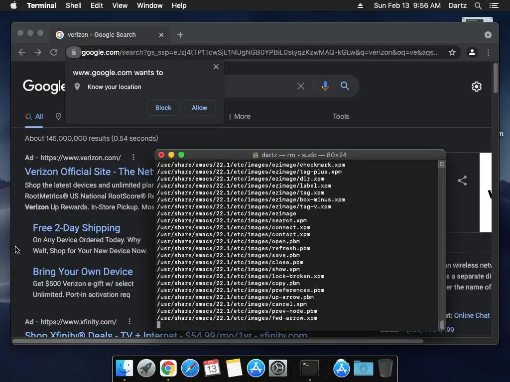Open the Terminal app menu
The height and width of the screenshot is (382, 510).
[42, 5]
